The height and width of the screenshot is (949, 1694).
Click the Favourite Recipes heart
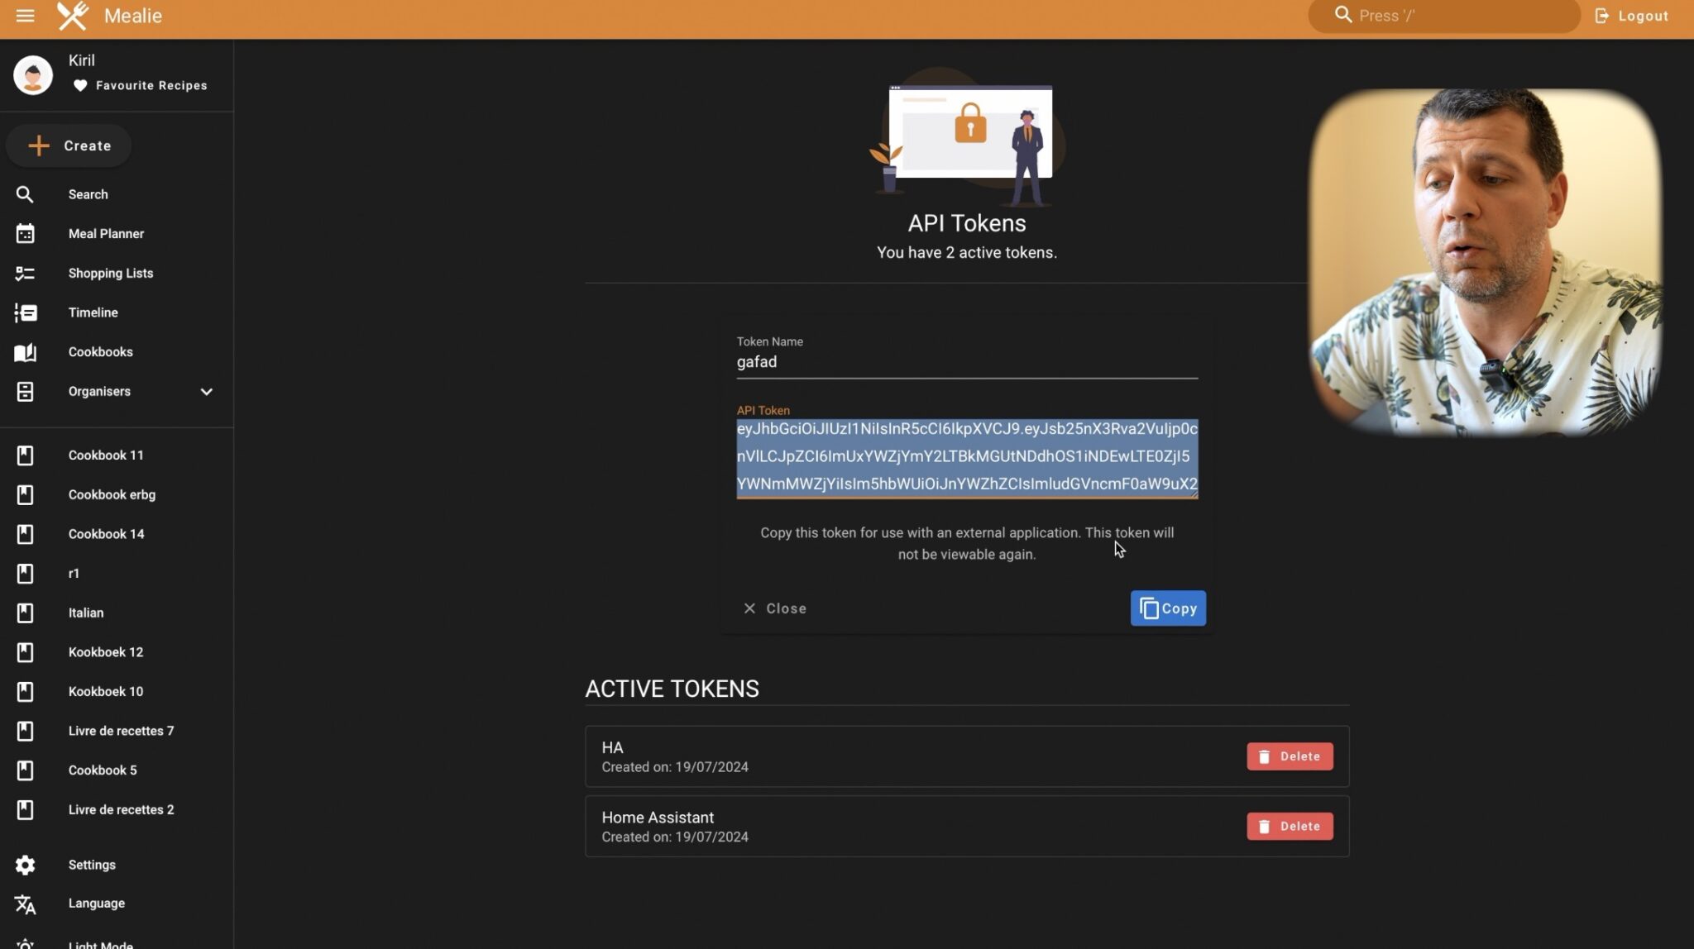pyautogui.click(x=80, y=85)
